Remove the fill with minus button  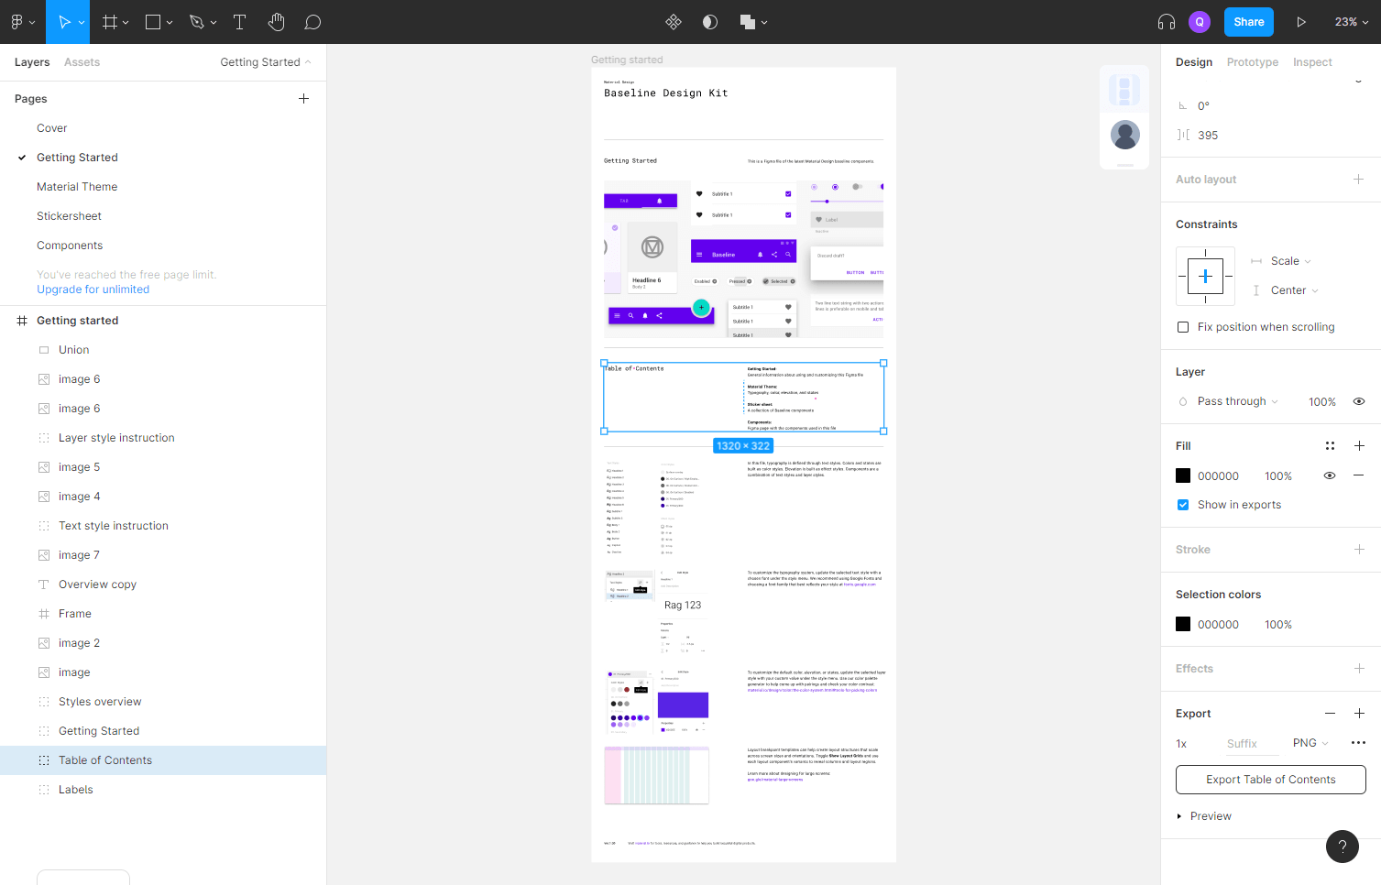coord(1359,475)
